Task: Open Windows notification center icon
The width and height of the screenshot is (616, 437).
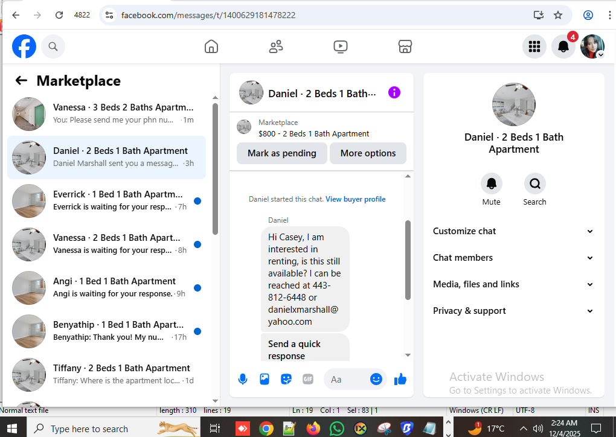Action: tap(596, 428)
